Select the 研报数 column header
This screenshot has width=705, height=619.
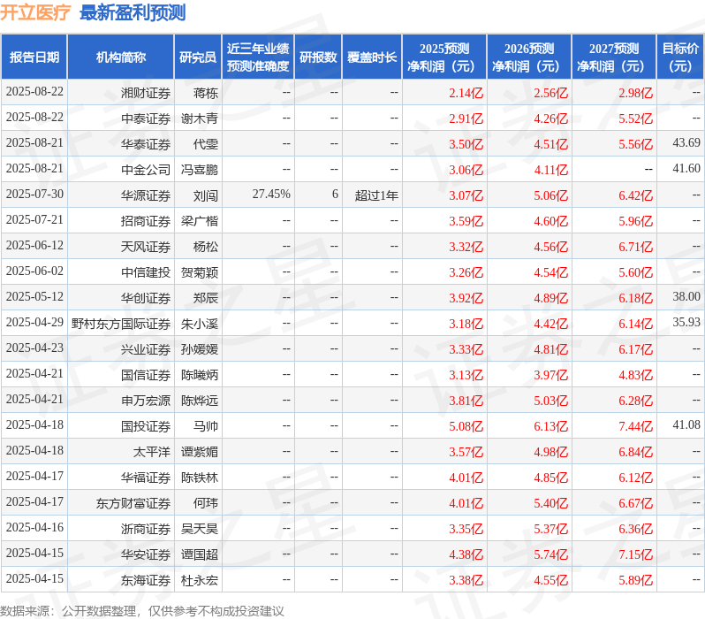coord(318,57)
